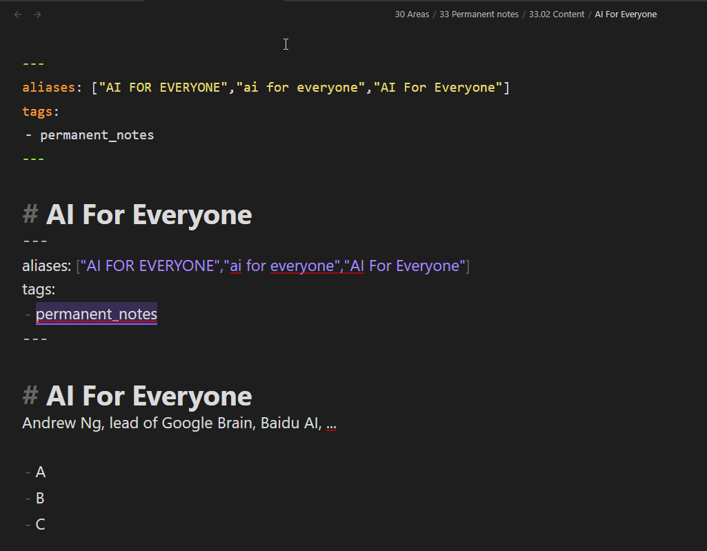Click 'permanent_notes' in the monospace frontmatter block
Viewport: 707px width, 551px height.
click(x=97, y=135)
